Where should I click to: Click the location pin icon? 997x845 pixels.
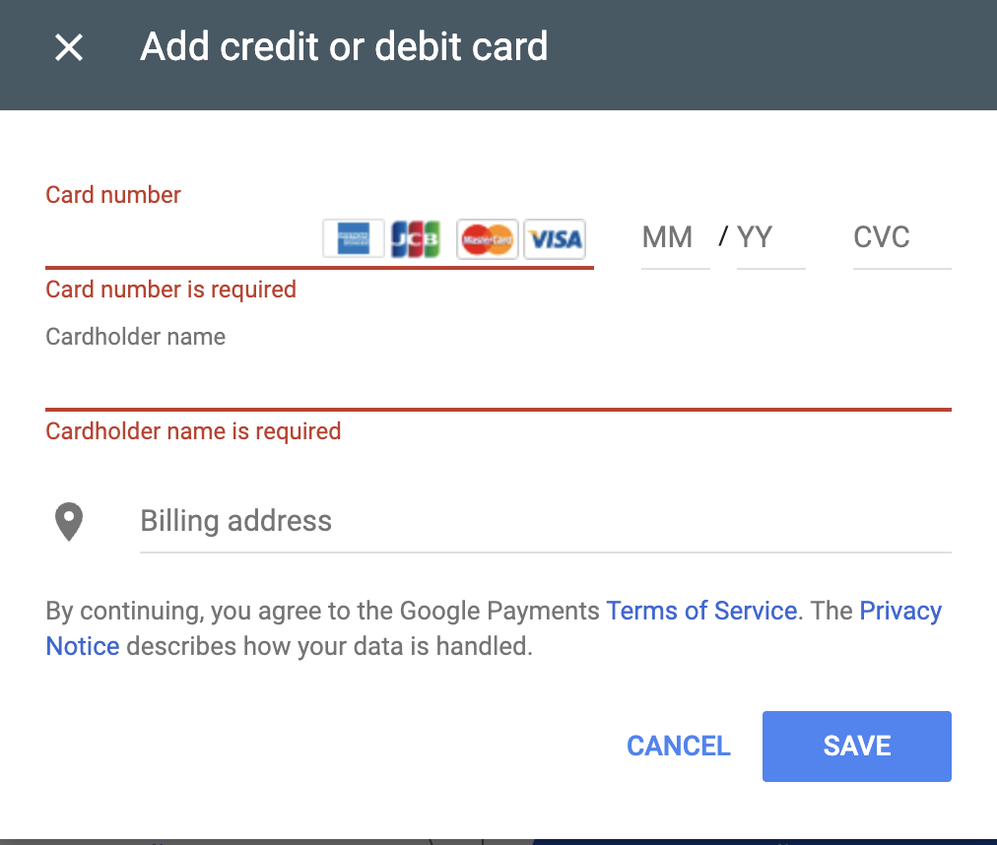[69, 522]
